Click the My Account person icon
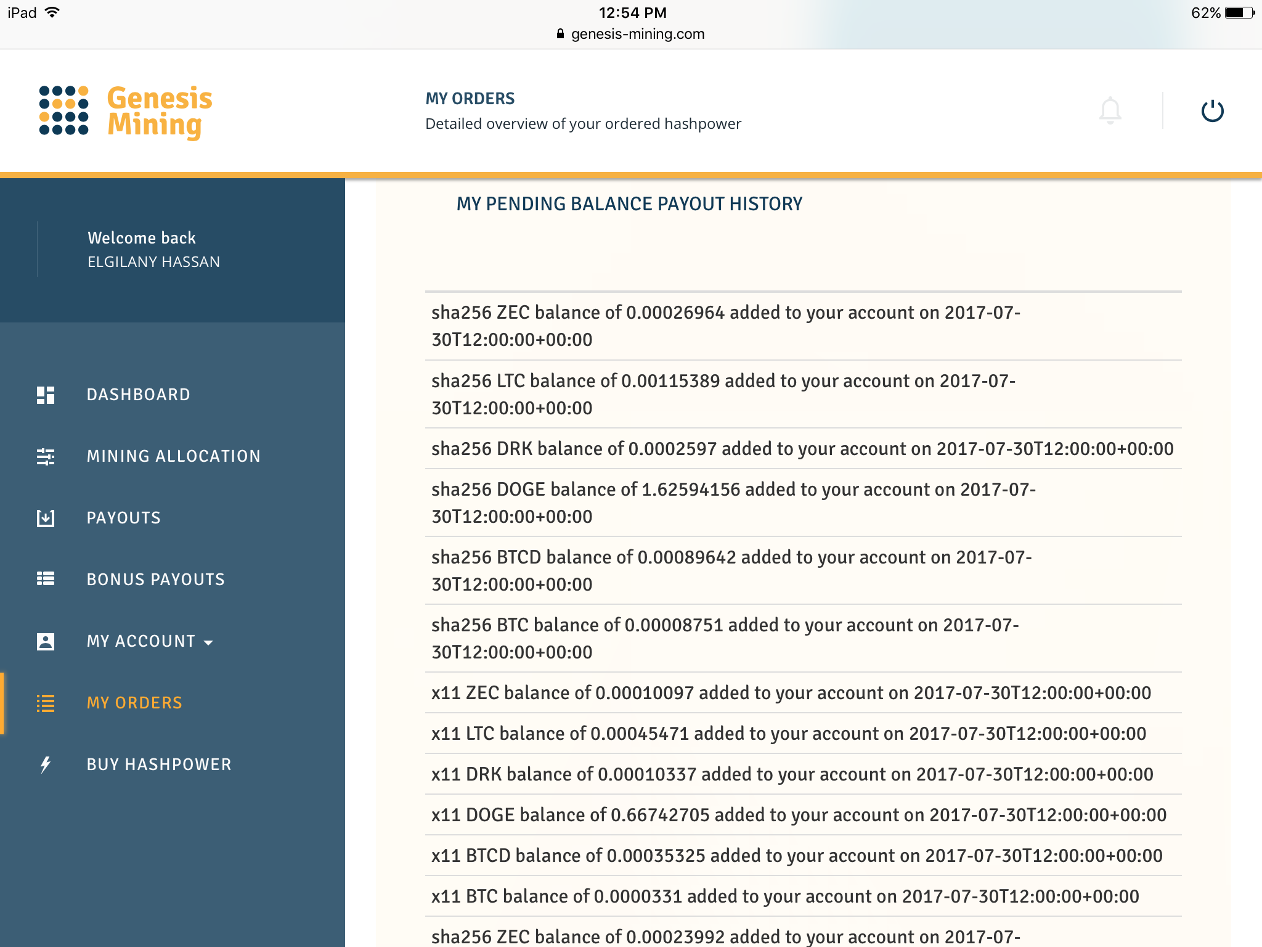The image size is (1262, 947). click(x=46, y=642)
